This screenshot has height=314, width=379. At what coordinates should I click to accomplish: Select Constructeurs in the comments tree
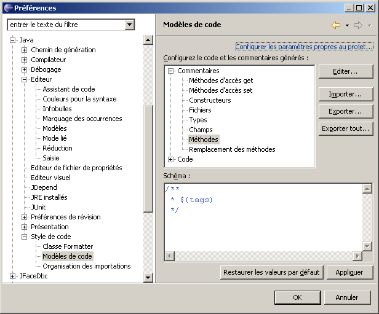(x=210, y=100)
